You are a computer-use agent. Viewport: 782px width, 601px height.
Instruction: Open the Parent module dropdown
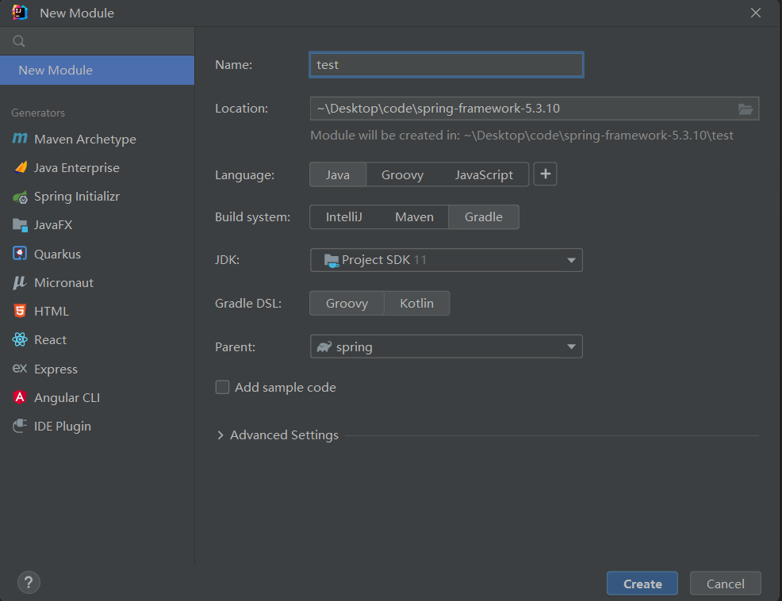pyautogui.click(x=446, y=346)
